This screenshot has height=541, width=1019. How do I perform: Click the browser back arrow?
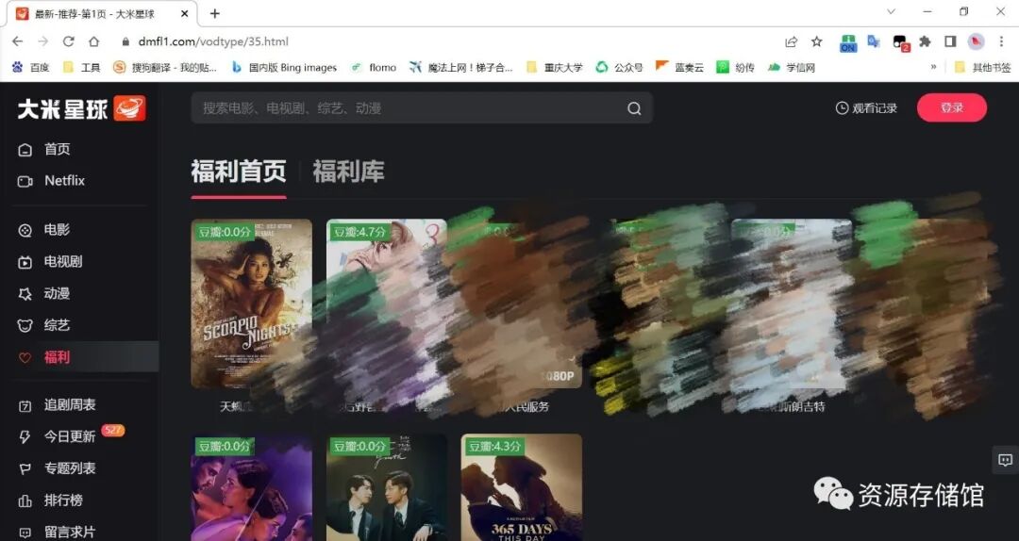pyautogui.click(x=18, y=41)
